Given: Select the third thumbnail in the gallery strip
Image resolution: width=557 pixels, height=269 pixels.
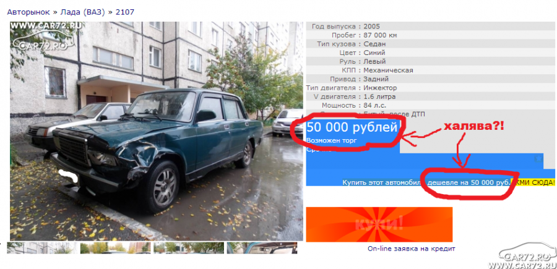Looking at the screenshot, I should 189,248.
